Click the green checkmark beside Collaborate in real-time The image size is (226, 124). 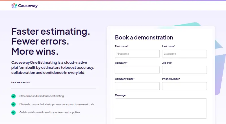click(x=13, y=112)
